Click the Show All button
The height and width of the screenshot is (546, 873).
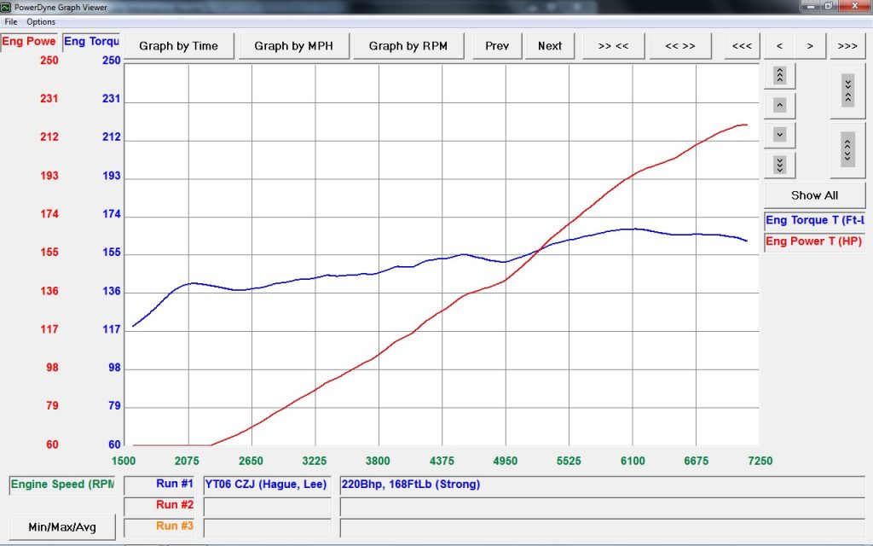pos(814,195)
